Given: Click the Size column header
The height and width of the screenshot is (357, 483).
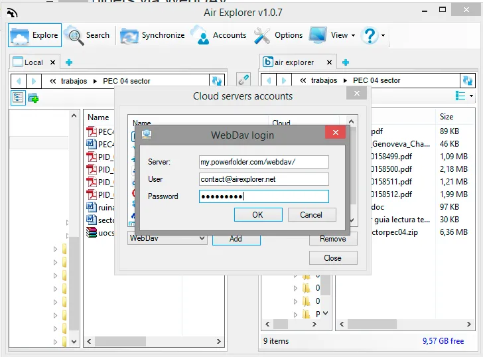Looking at the screenshot, I should point(447,117).
